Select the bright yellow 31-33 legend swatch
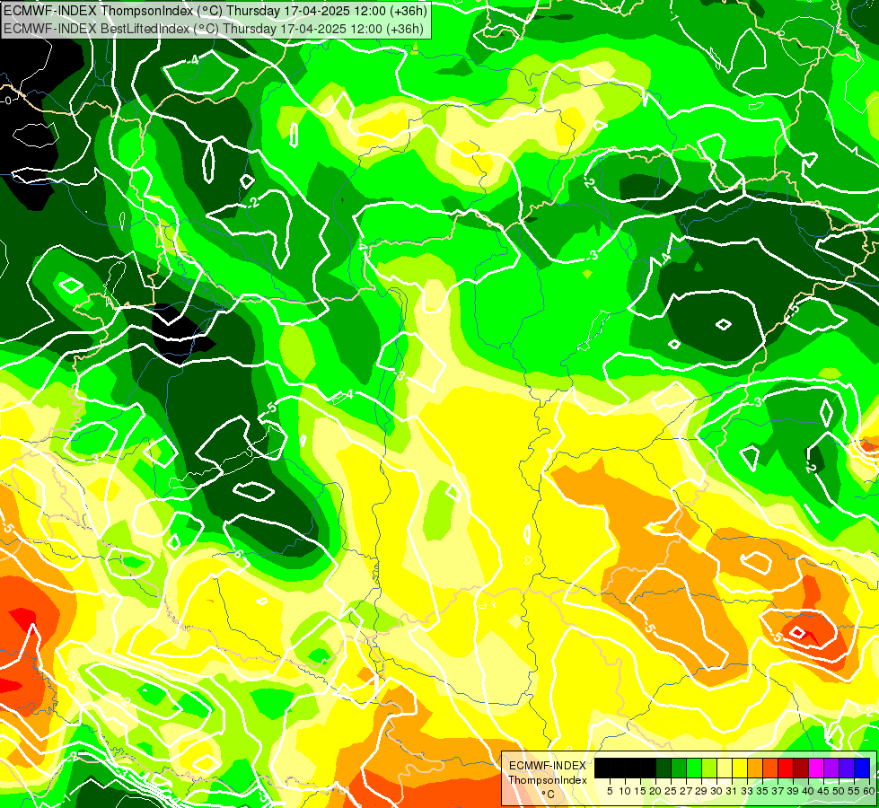 [x=740, y=768]
